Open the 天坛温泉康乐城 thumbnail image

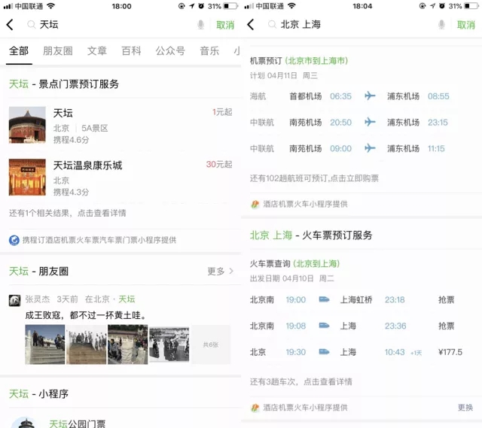coord(27,178)
